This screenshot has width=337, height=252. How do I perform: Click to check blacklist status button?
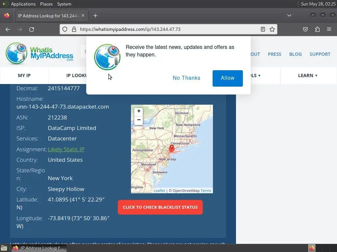[160, 207]
